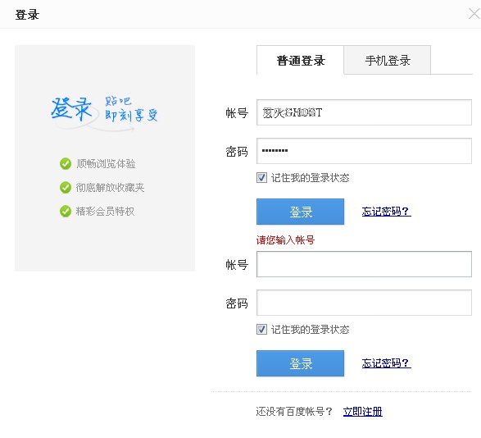Focus the empty lower 帐号 input field
The image size is (481, 438).
click(x=364, y=264)
